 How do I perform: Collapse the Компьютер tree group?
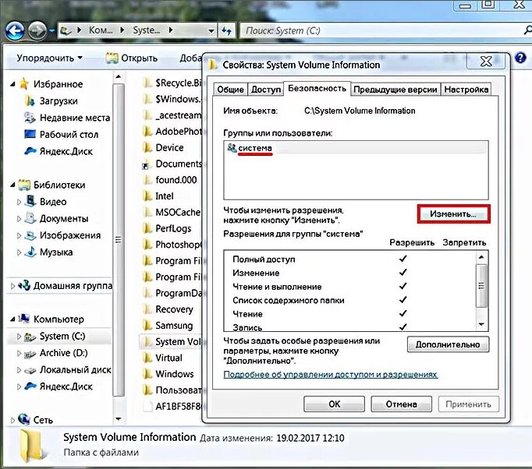click(12, 319)
